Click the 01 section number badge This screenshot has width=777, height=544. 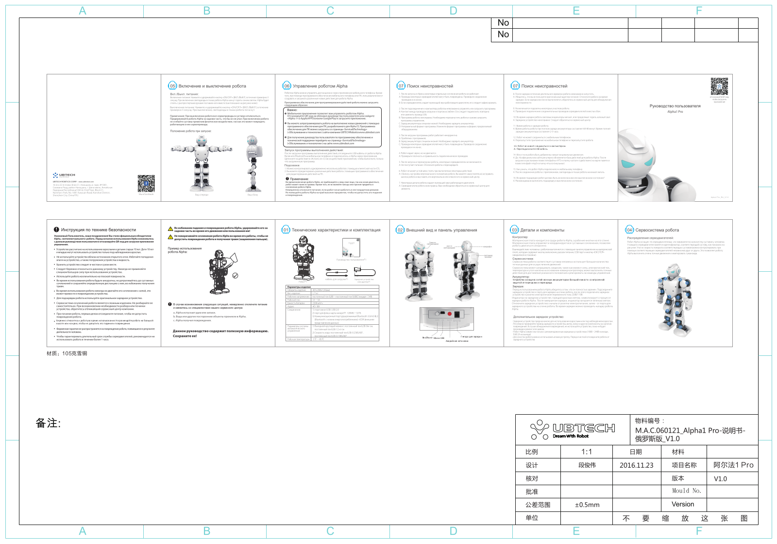point(286,230)
